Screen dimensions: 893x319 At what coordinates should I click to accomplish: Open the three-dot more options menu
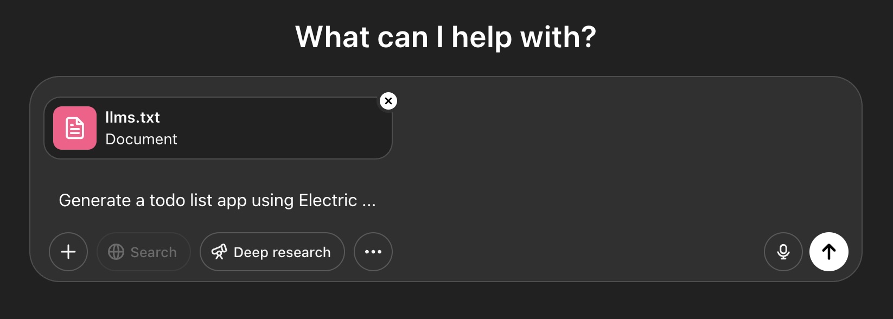point(373,252)
